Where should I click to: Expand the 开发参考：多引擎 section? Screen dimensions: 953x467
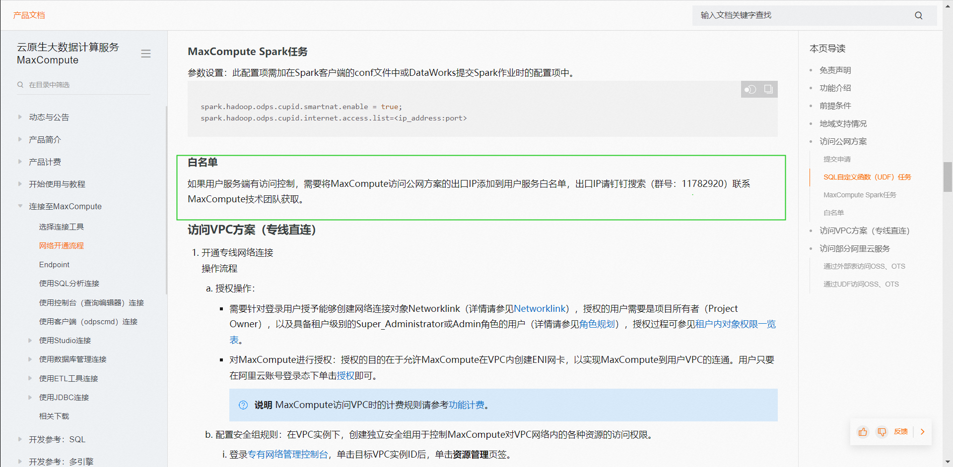coord(20,462)
